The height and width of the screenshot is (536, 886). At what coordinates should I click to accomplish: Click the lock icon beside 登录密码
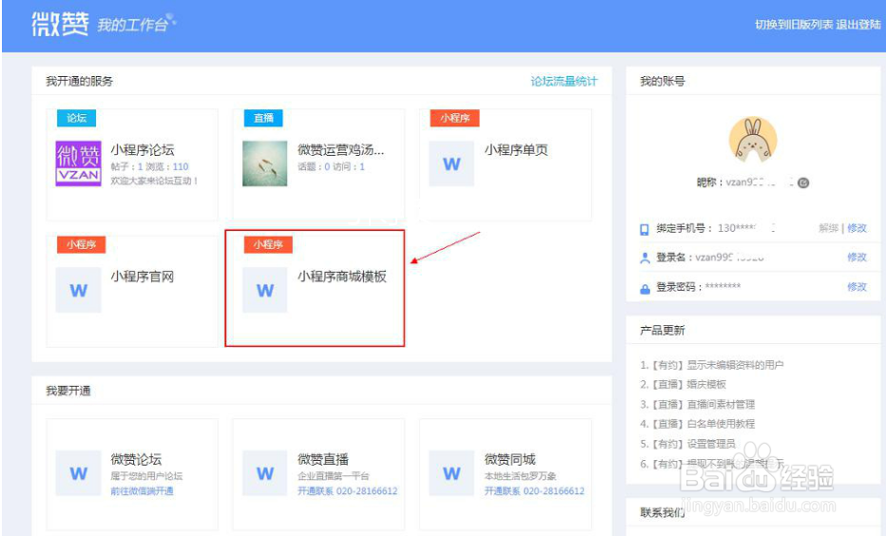tap(645, 288)
